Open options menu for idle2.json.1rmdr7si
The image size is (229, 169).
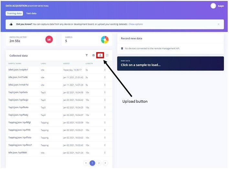coord(105,85)
